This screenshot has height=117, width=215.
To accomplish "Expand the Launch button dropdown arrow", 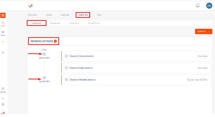I will click(x=209, y=31).
